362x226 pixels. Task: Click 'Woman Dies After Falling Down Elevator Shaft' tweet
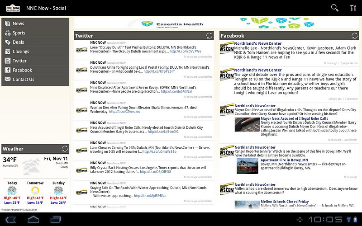coord(143,109)
